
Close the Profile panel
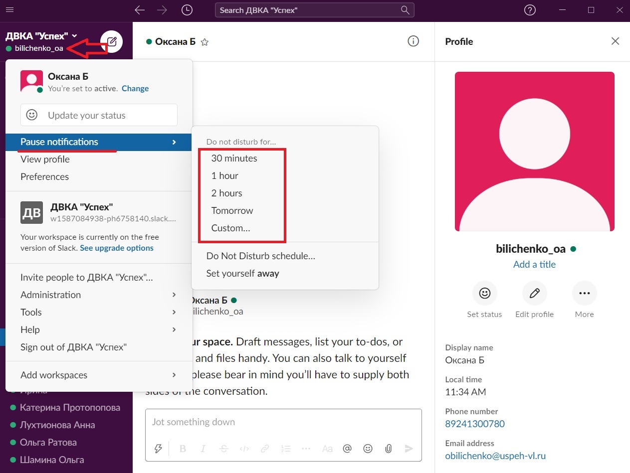615,41
